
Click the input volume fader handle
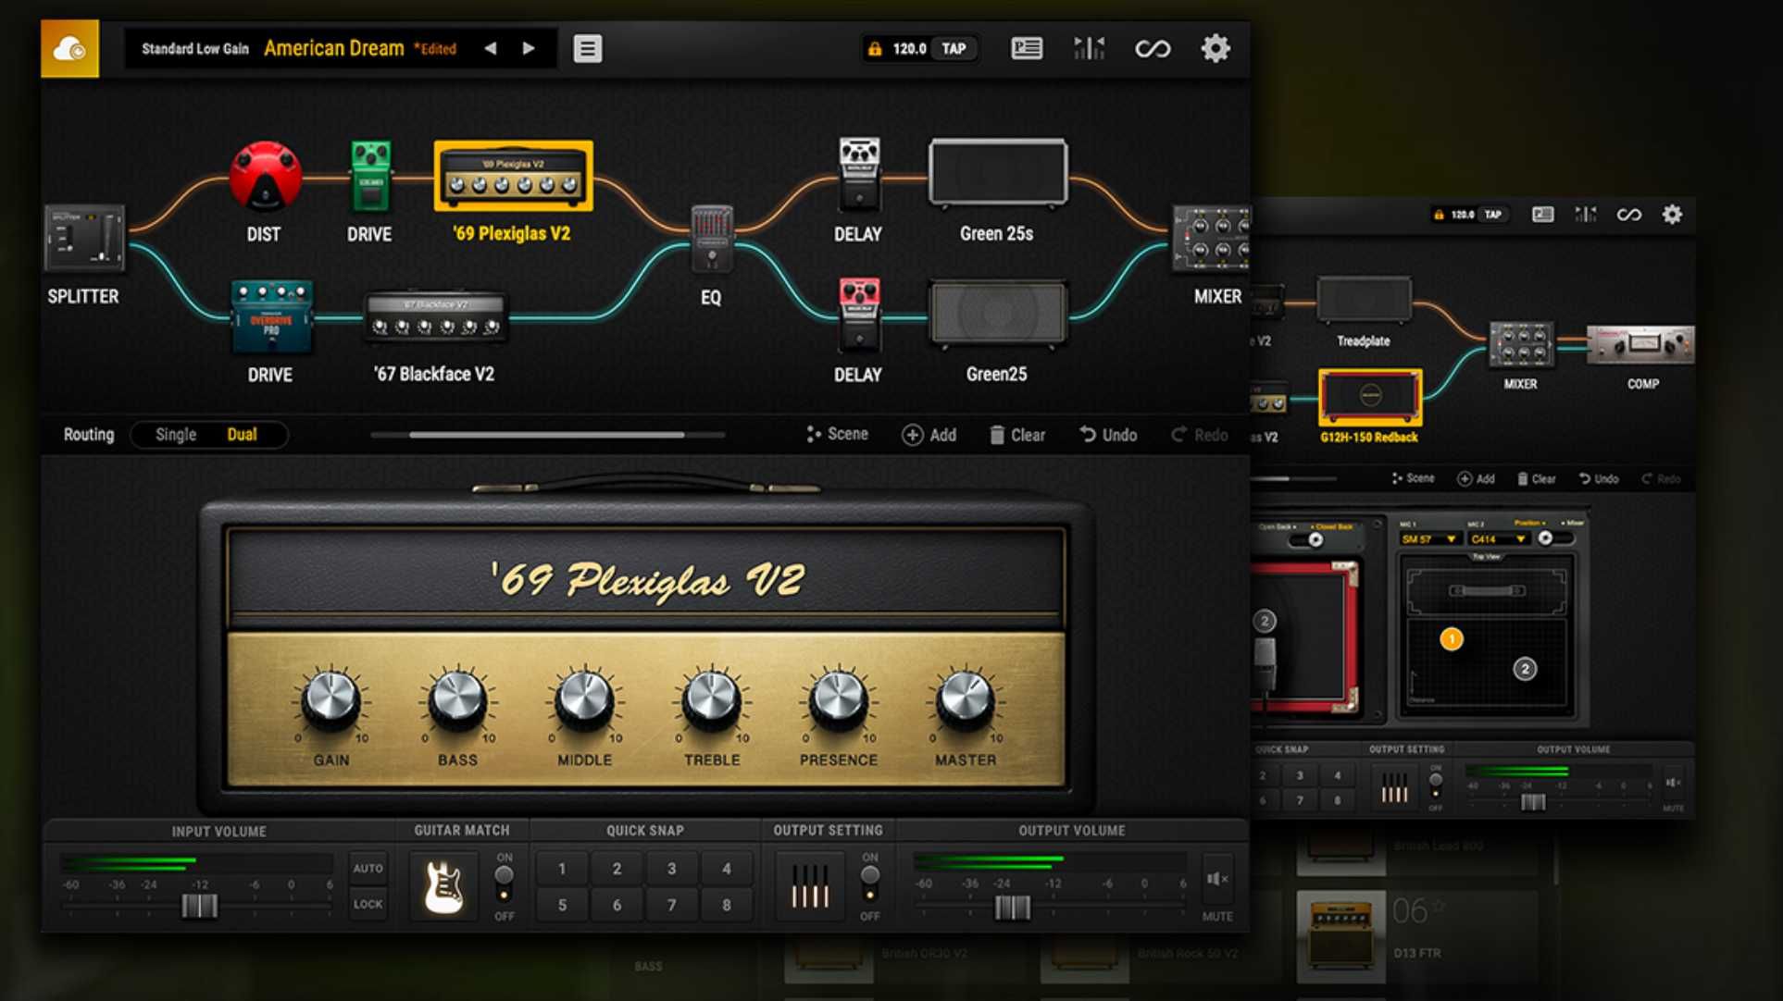[x=199, y=906]
